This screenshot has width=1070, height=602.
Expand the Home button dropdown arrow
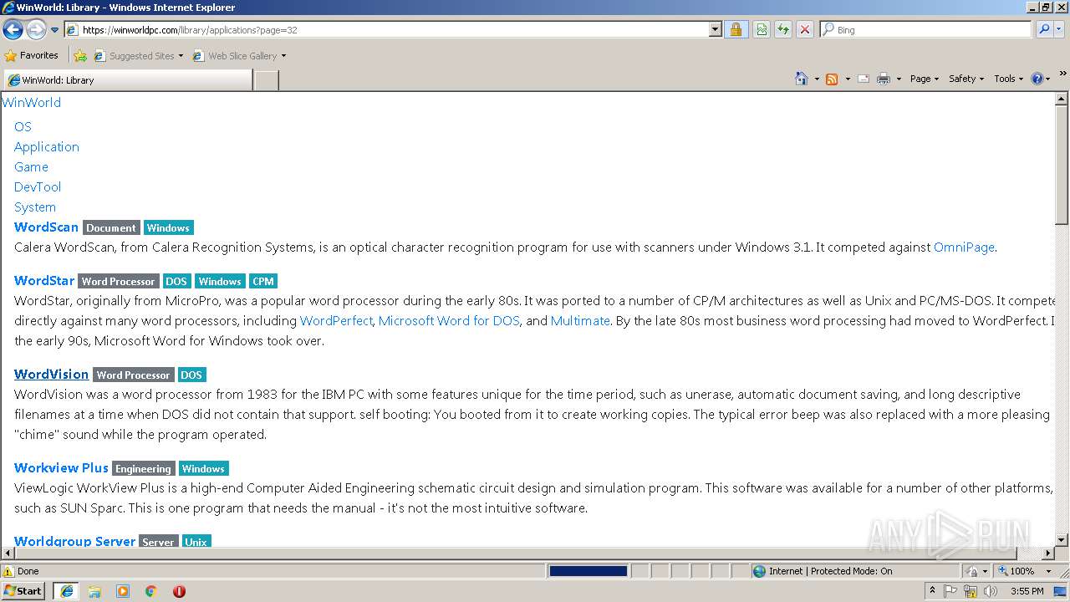point(817,79)
